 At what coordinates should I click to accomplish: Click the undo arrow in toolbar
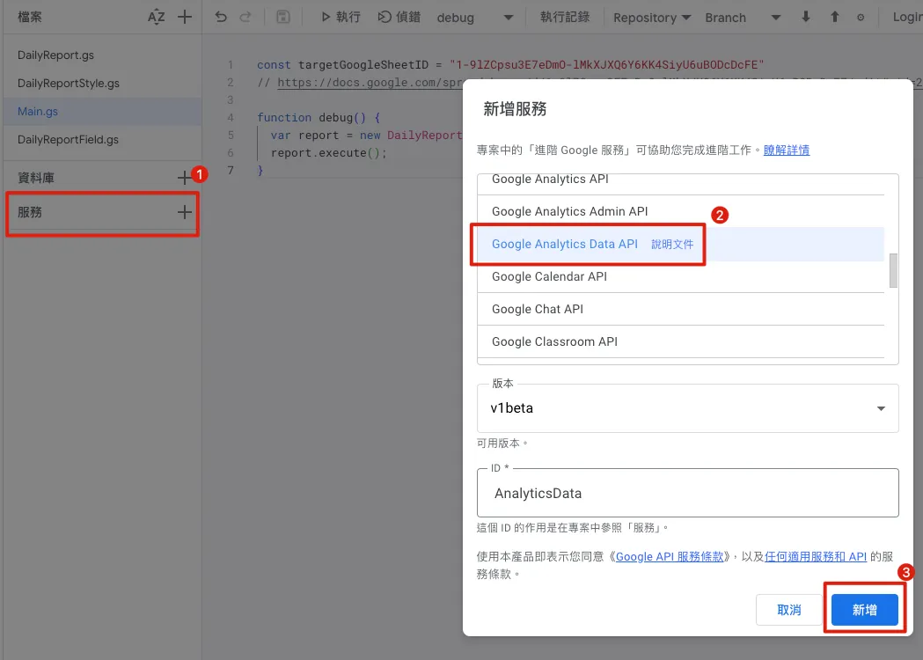pyautogui.click(x=221, y=17)
